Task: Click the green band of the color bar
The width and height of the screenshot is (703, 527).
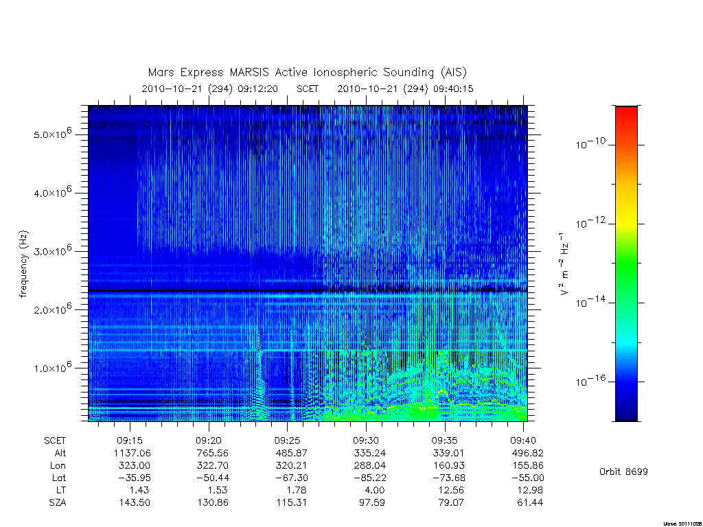Action: pyautogui.click(x=626, y=264)
